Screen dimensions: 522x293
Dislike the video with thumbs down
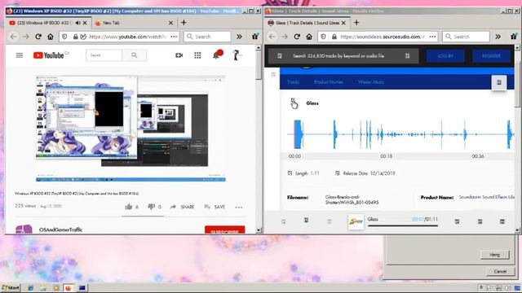(x=151, y=207)
